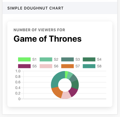Toggle the S3 legend color box
The width and height of the screenshot is (120, 117).
[x=67, y=59]
